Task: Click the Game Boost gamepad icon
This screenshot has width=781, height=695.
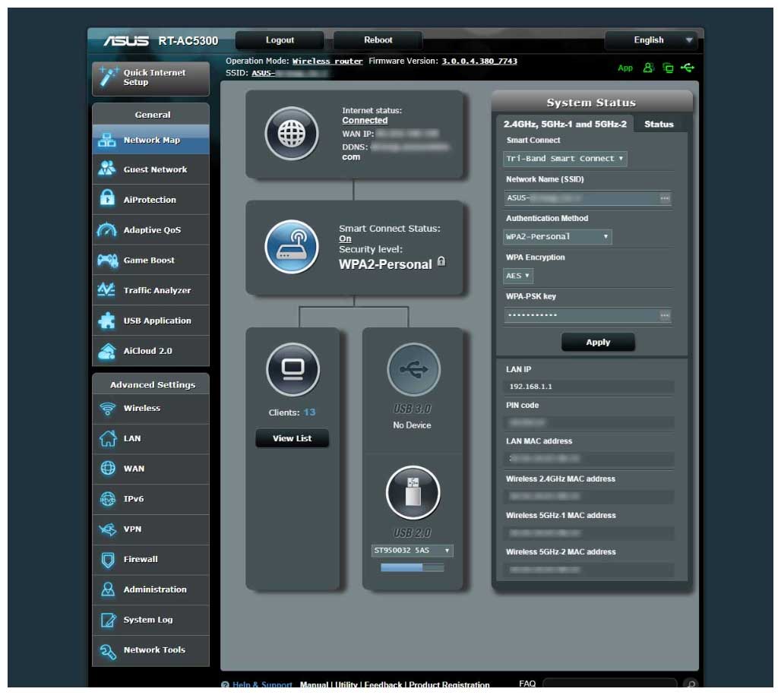Action: tap(107, 260)
